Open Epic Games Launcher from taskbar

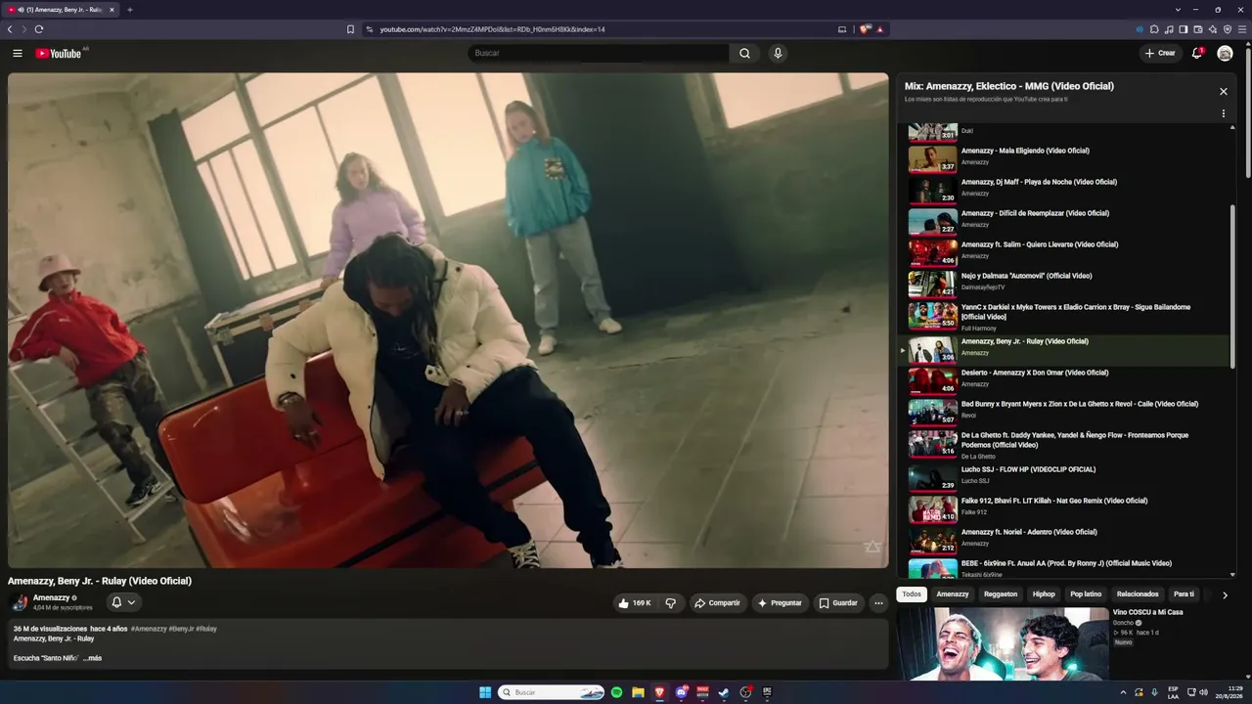point(767,692)
